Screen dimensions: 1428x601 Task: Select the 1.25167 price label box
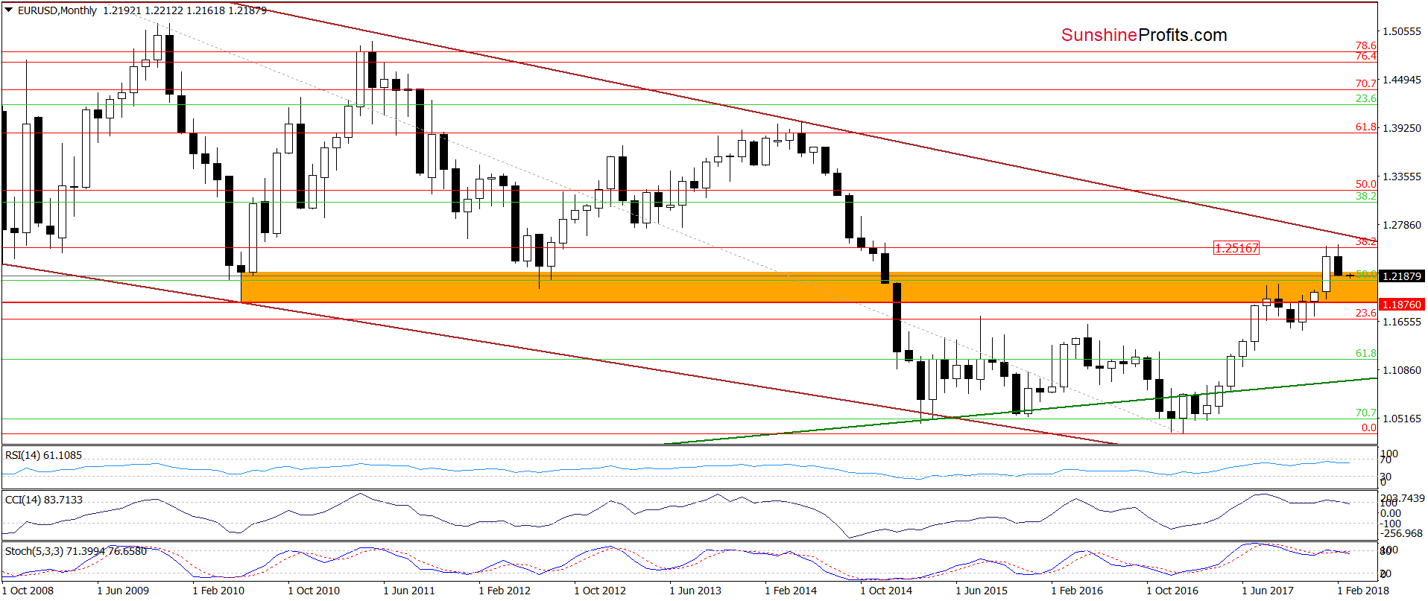click(x=1236, y=248)
